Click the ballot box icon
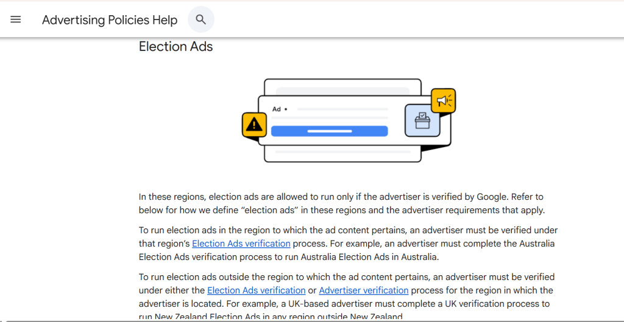This screenshot has width=624, height=322. click(422, 120)
